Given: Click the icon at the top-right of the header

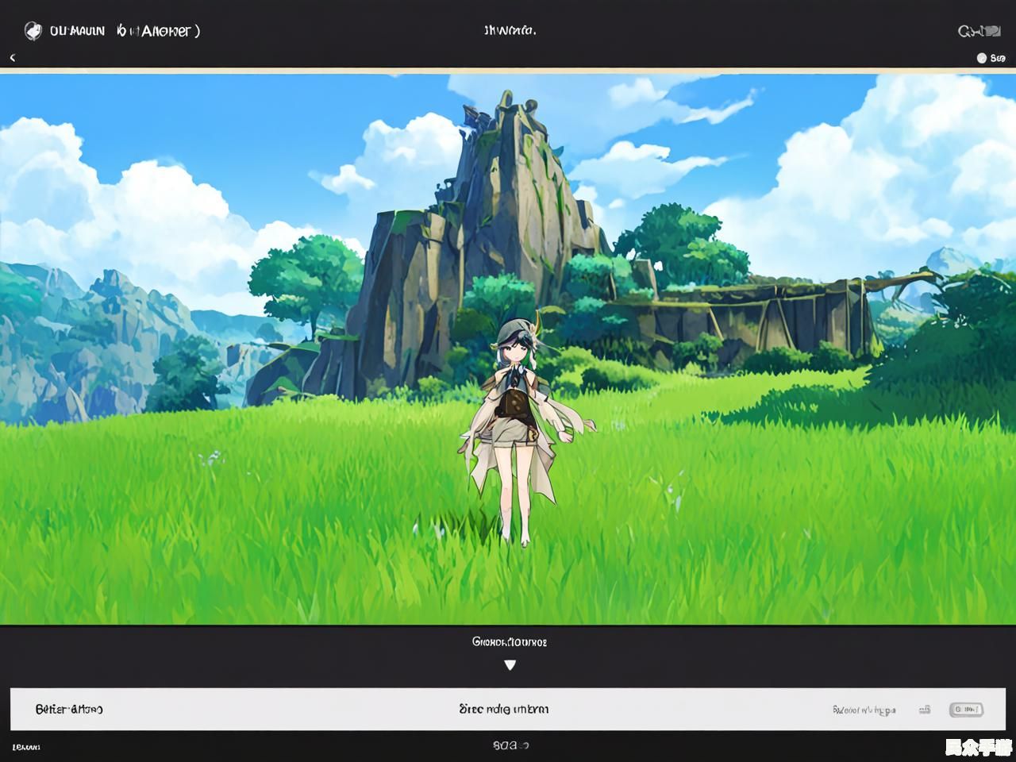Looking at the screenshot, I should point(979,31).
